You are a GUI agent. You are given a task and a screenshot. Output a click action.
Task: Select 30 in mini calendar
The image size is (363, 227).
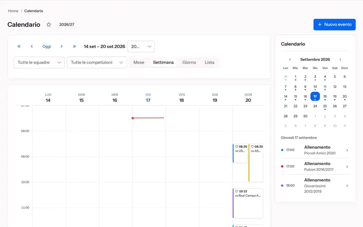coord(305,116)
